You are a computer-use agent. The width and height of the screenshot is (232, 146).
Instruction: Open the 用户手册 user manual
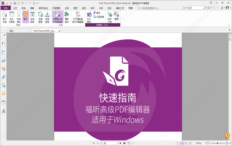click(x=5, y=17)
